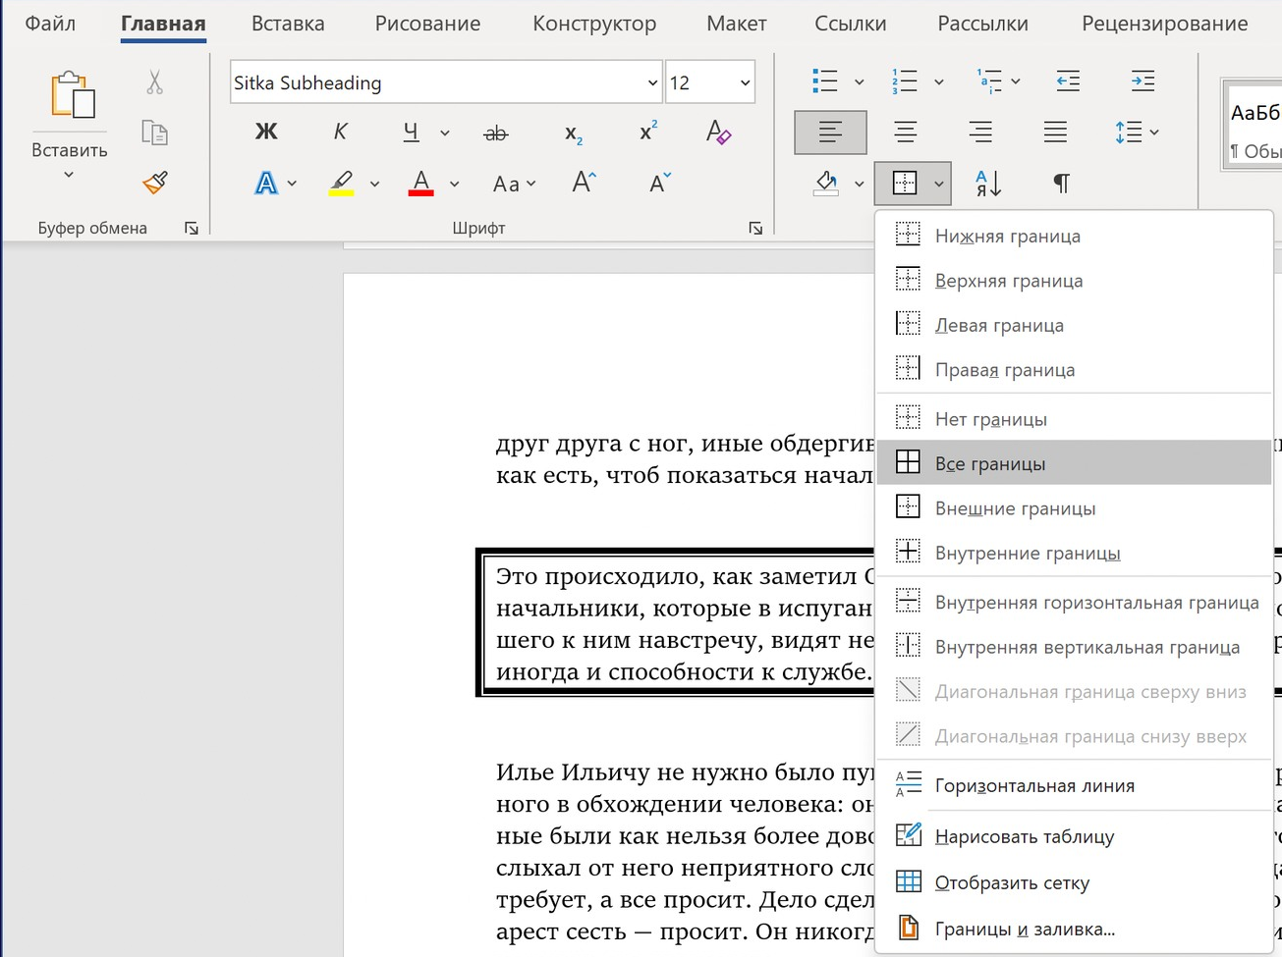Screen dimensions: 1282x957
Task: Align text left
Action: click(x=830, y=133)
